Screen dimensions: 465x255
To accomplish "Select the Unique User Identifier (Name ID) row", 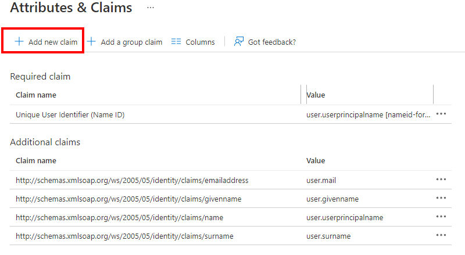I will [230, 114].
